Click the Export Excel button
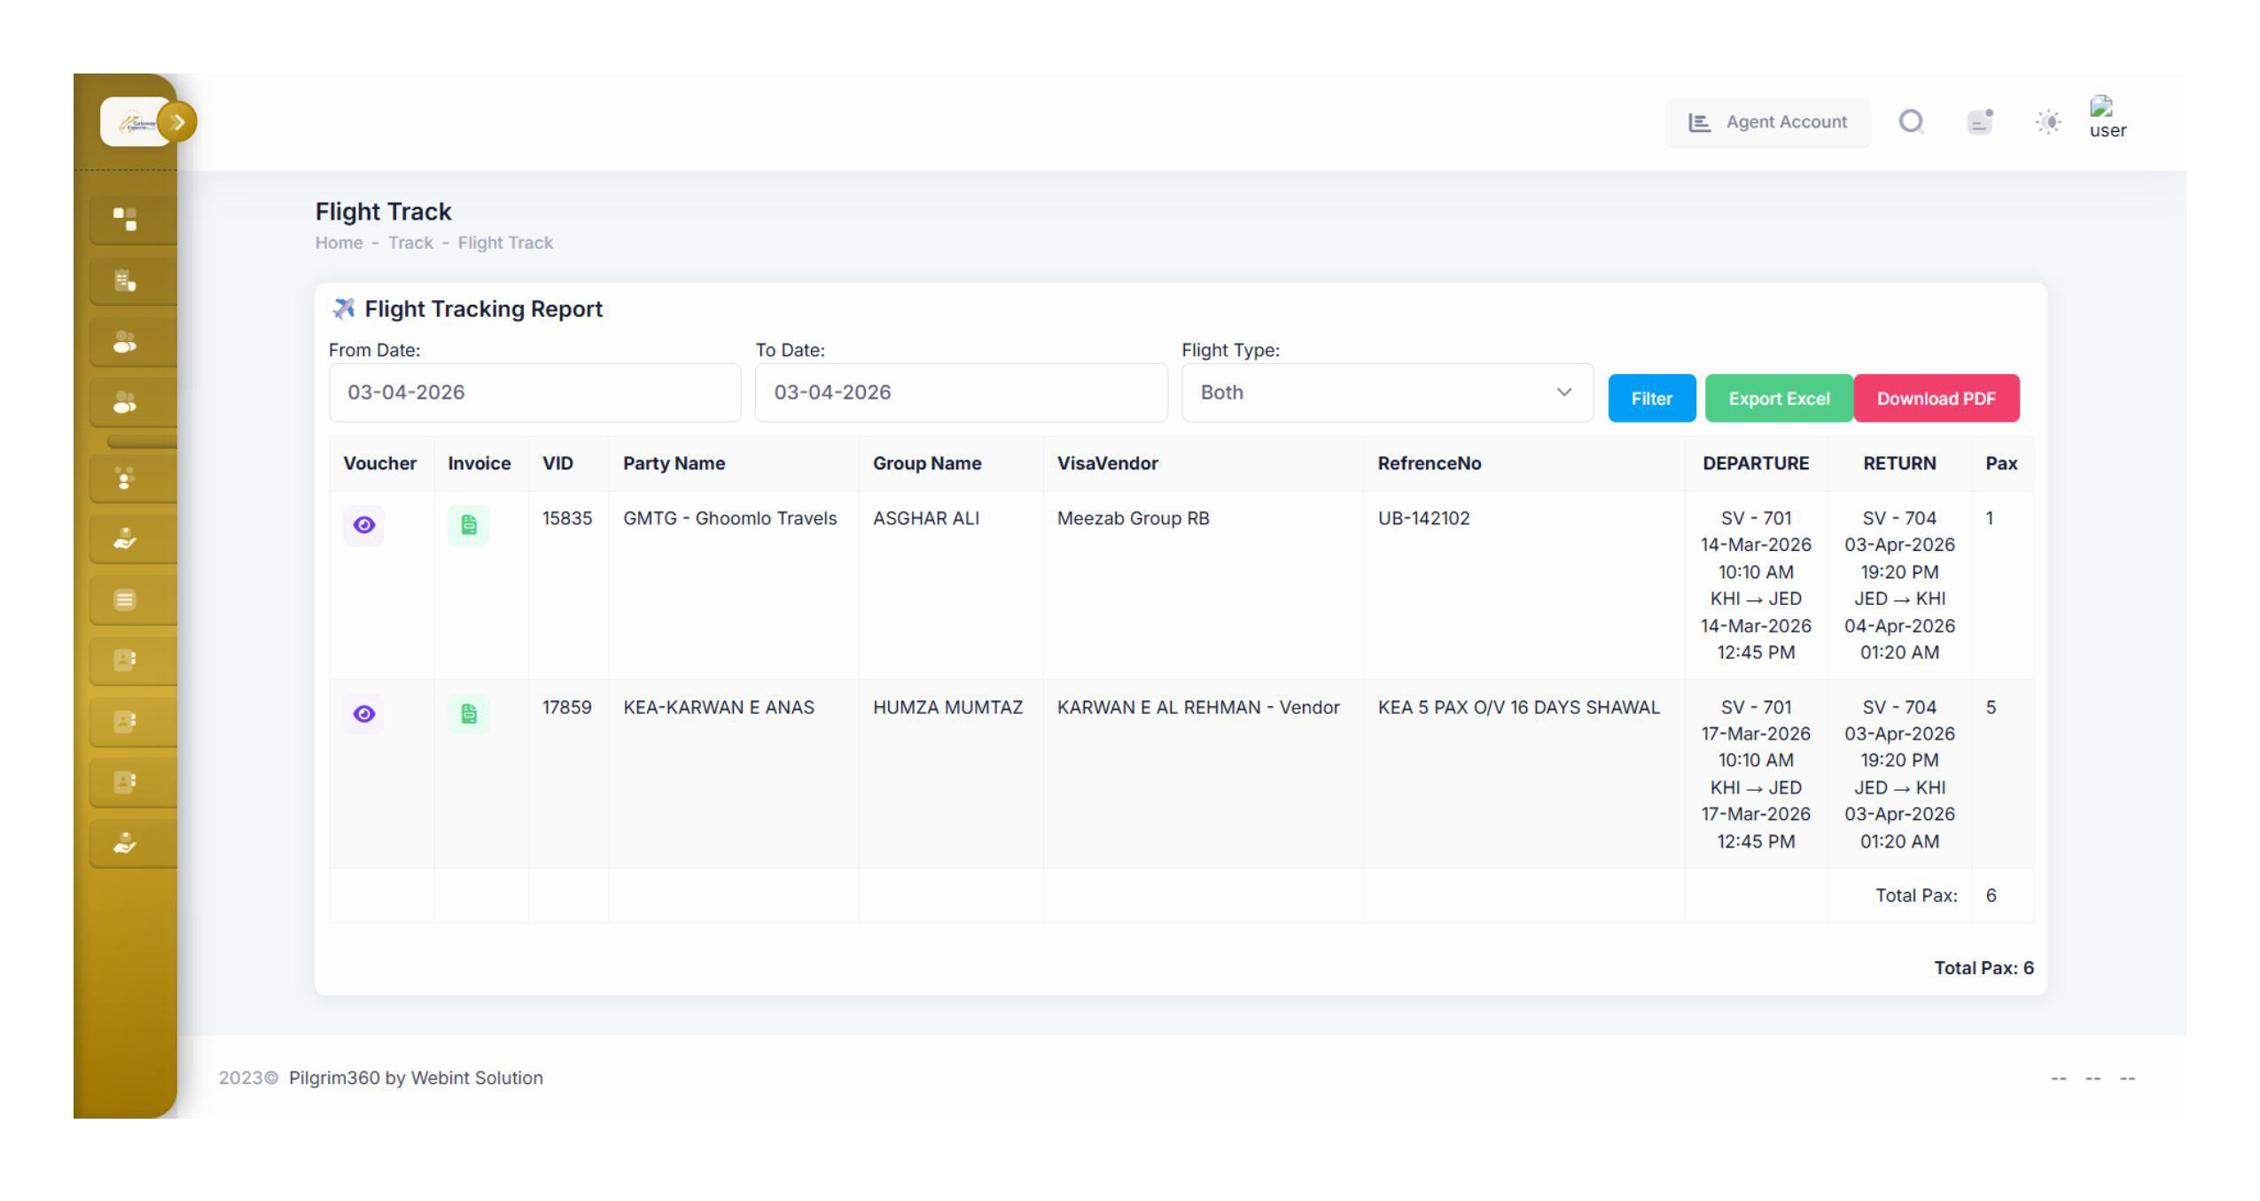This screenshot has width=2260, height=1201. coord(1778,399)
